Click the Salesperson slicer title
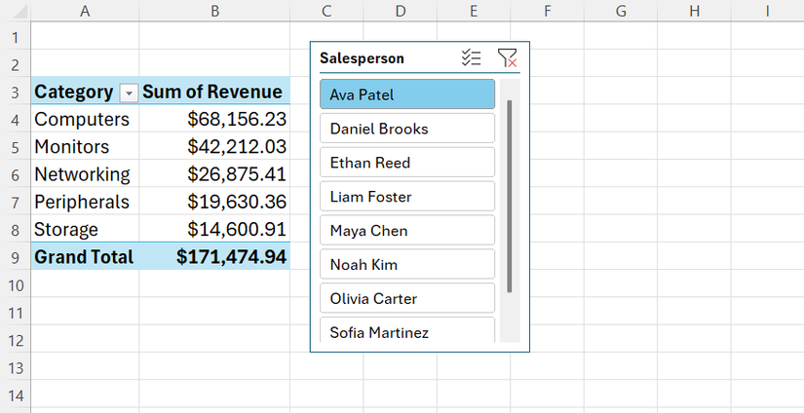This screenshot has width=804, height=413. (x=362, y=57)
